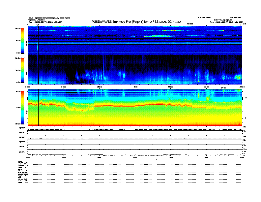Click the top-right position coordinates text

(x=226, y=22)
